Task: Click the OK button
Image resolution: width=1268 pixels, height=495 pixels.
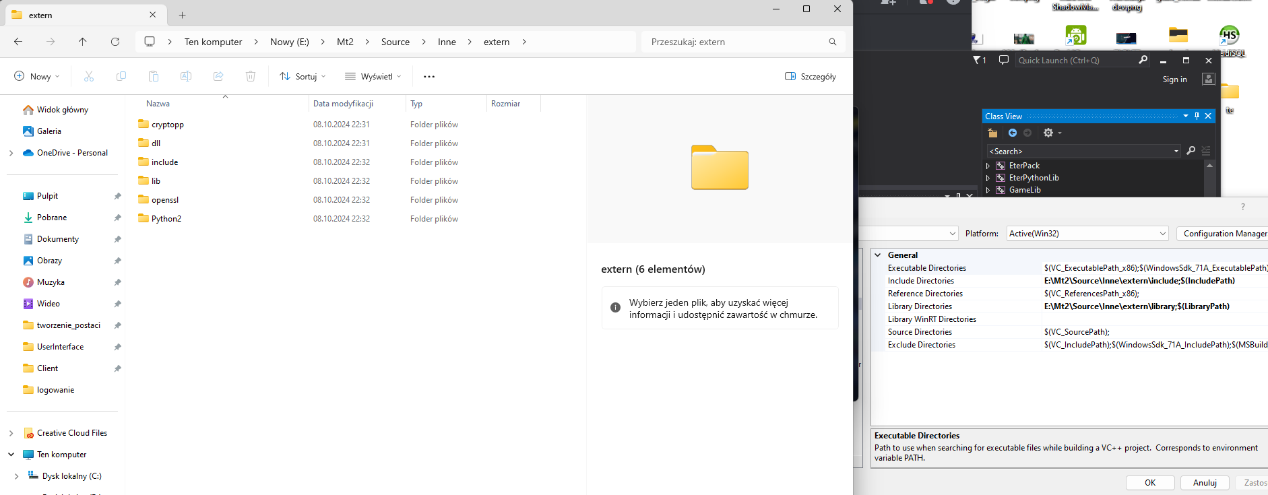Action: pyautogui.click(x=1149, y=483)
